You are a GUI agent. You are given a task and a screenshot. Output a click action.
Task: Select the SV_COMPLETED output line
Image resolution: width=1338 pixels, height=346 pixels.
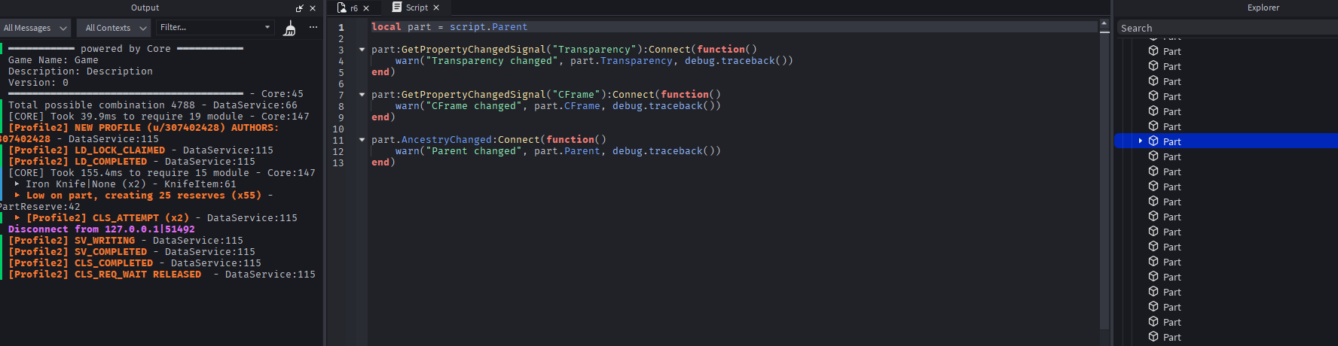pos(132,252)
